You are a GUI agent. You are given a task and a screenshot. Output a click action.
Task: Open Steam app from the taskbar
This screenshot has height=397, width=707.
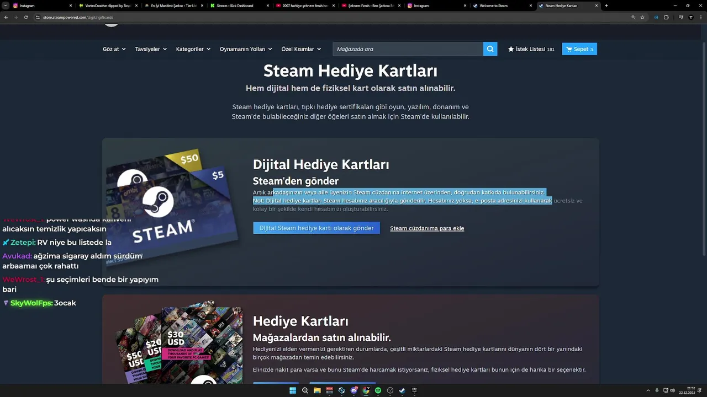tap(402, 390)
